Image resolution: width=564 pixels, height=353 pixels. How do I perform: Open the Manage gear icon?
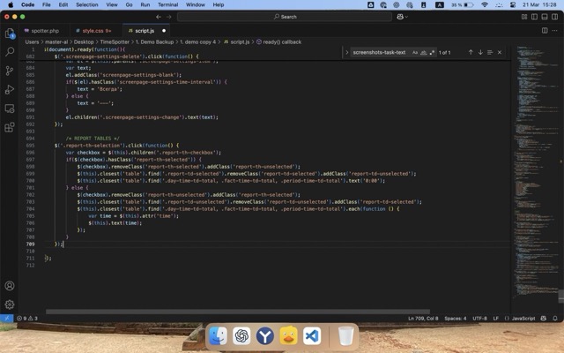click(x=10, y=304)
